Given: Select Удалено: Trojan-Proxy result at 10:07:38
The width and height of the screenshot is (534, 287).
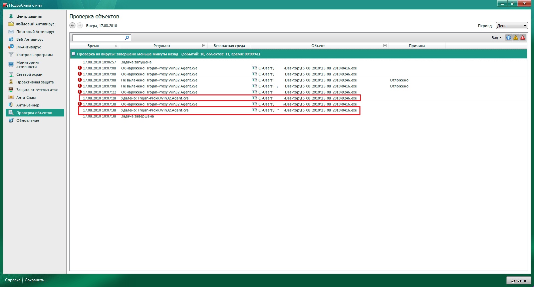Looking at the screenshot, I should 155,110.
